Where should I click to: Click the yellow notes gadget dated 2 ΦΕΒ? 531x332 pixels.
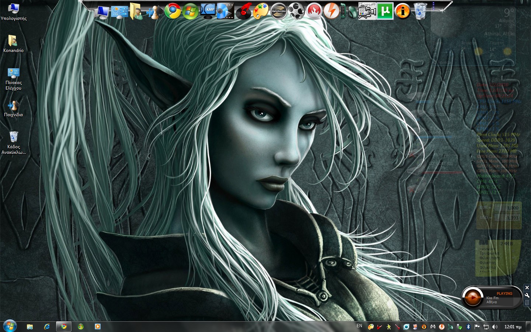(x=498, y=257)
